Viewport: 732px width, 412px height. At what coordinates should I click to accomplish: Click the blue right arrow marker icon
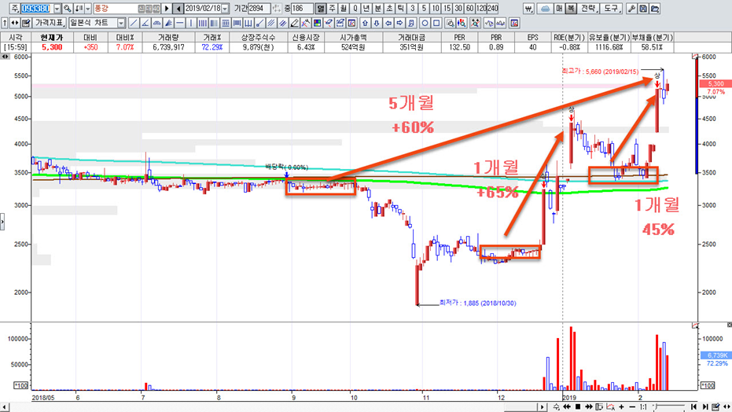click(399, 22)
